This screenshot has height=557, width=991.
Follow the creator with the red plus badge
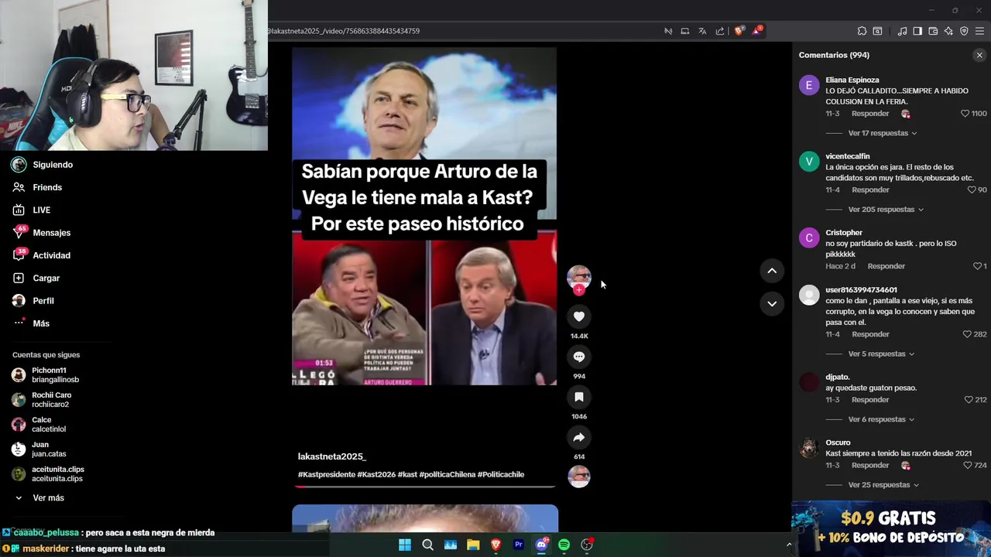pyautogui.click(x=578, y=290)
